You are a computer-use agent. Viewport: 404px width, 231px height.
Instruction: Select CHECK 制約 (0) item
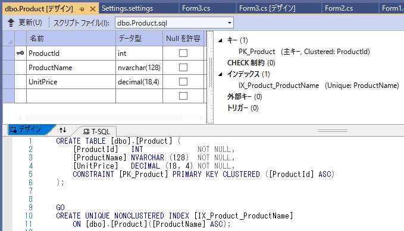[x=251, y=63]
